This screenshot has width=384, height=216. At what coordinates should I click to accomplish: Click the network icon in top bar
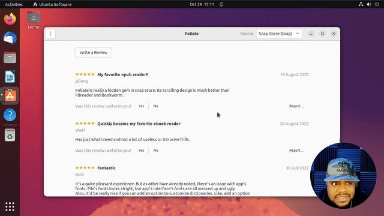click(361, 4)
